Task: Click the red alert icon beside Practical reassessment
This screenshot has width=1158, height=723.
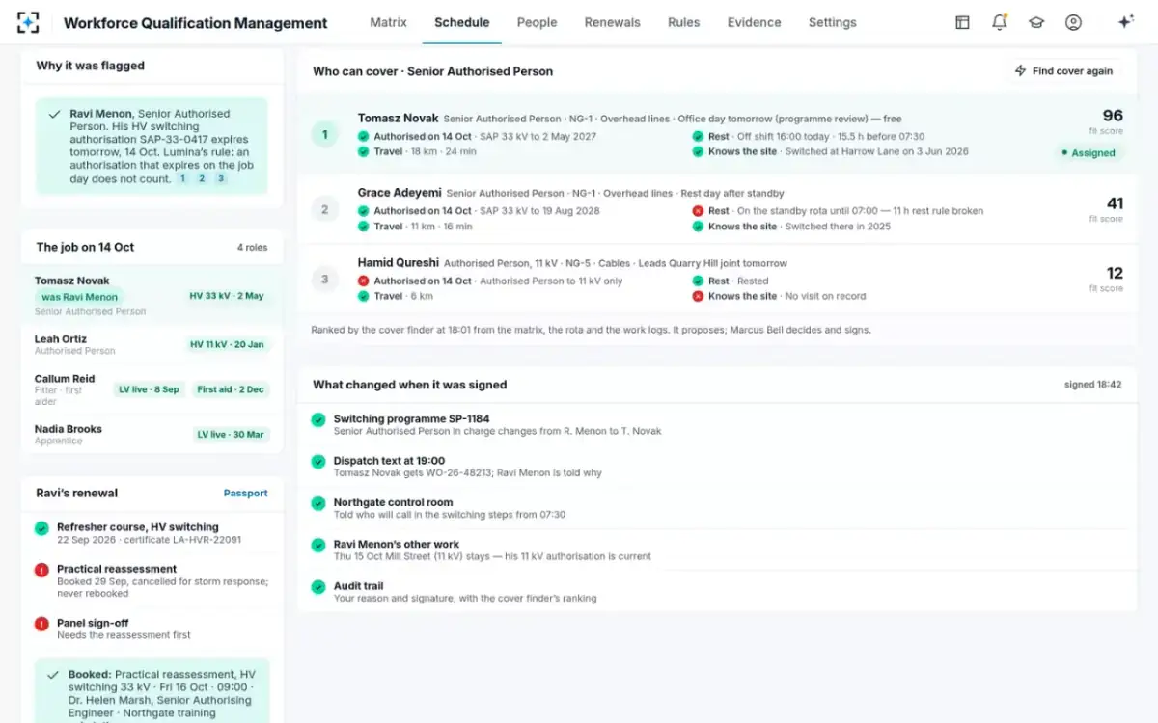Action: 41,570
